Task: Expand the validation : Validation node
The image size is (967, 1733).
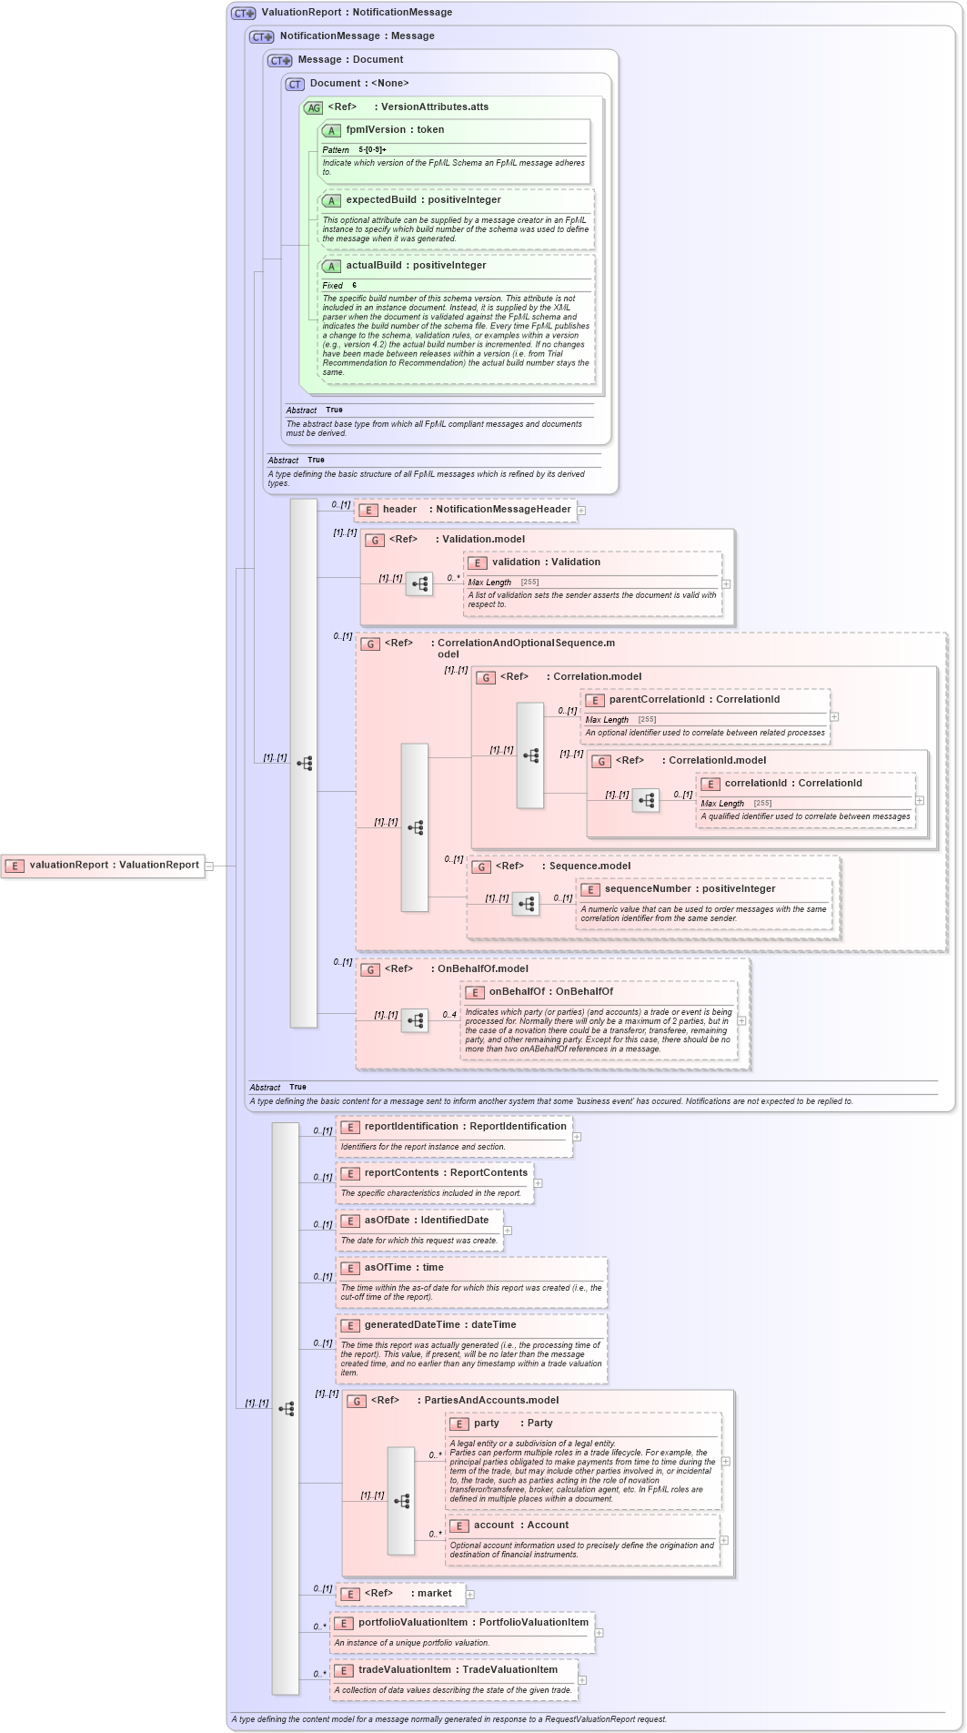Action: tap(726, 584)
